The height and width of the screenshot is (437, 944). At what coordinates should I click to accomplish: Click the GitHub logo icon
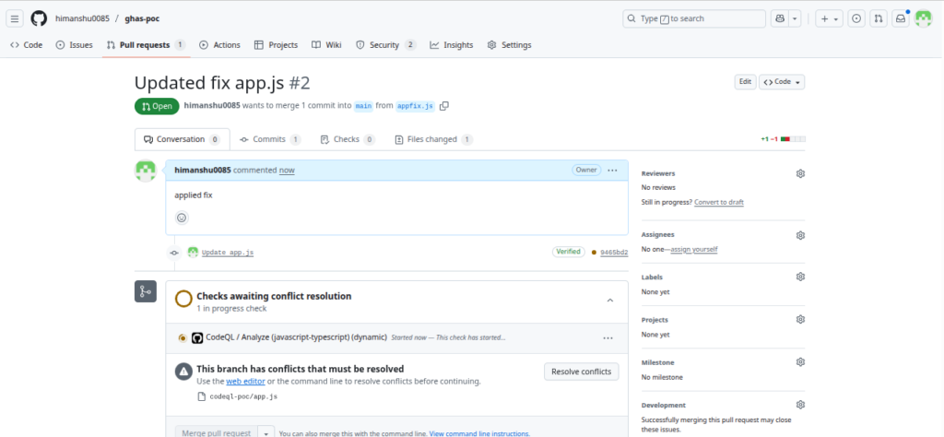coord(39,18)
